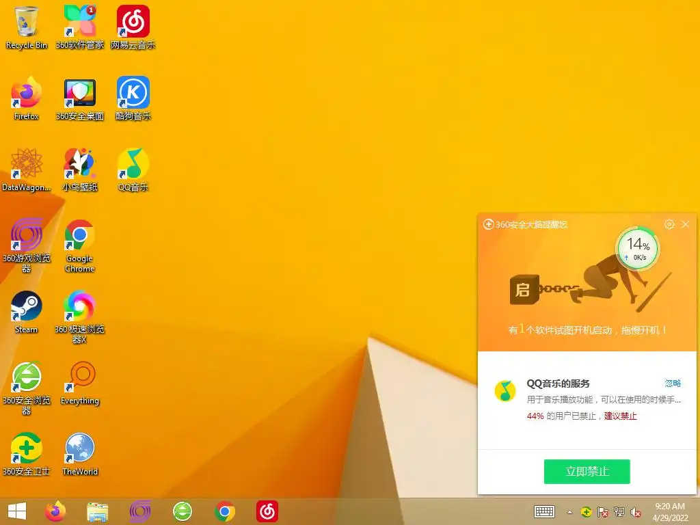700x525 pixels.
Task: Select the Everything search desktop shortcut
Action: pyautogui.click(x=79, y=383)
